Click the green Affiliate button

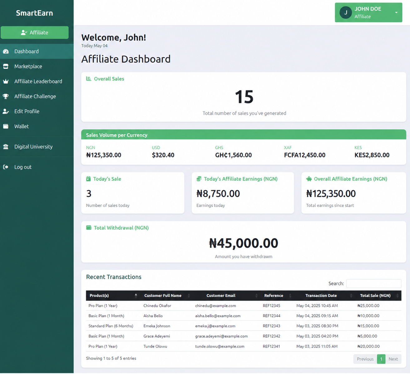pos(35,32)
